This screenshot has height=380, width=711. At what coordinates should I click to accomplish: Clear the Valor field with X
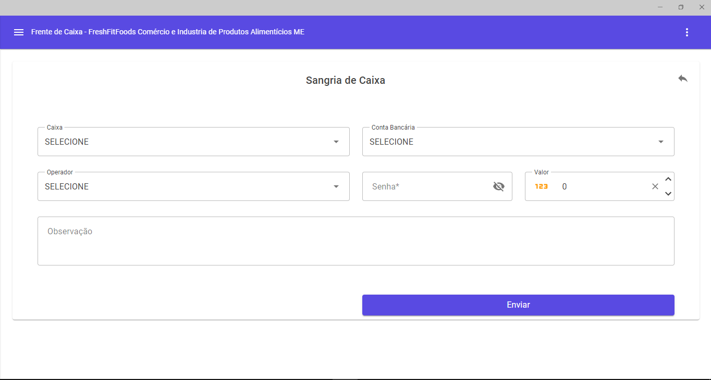(655, 186)
